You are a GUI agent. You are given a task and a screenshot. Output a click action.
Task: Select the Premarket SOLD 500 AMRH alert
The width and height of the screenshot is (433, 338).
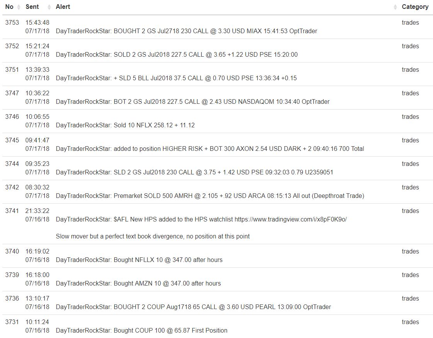click(x=210, y=196)
